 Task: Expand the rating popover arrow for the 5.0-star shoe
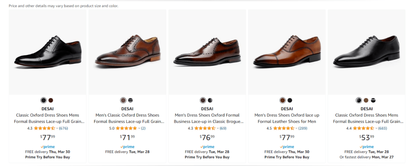[139, 128]
